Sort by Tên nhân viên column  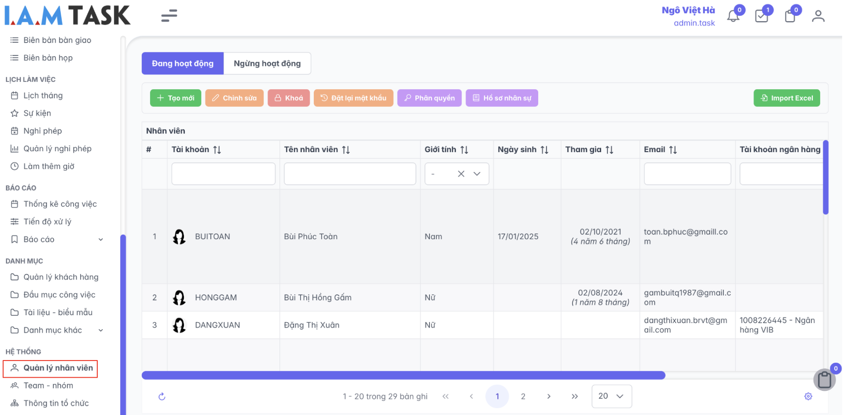coord(346,150)
